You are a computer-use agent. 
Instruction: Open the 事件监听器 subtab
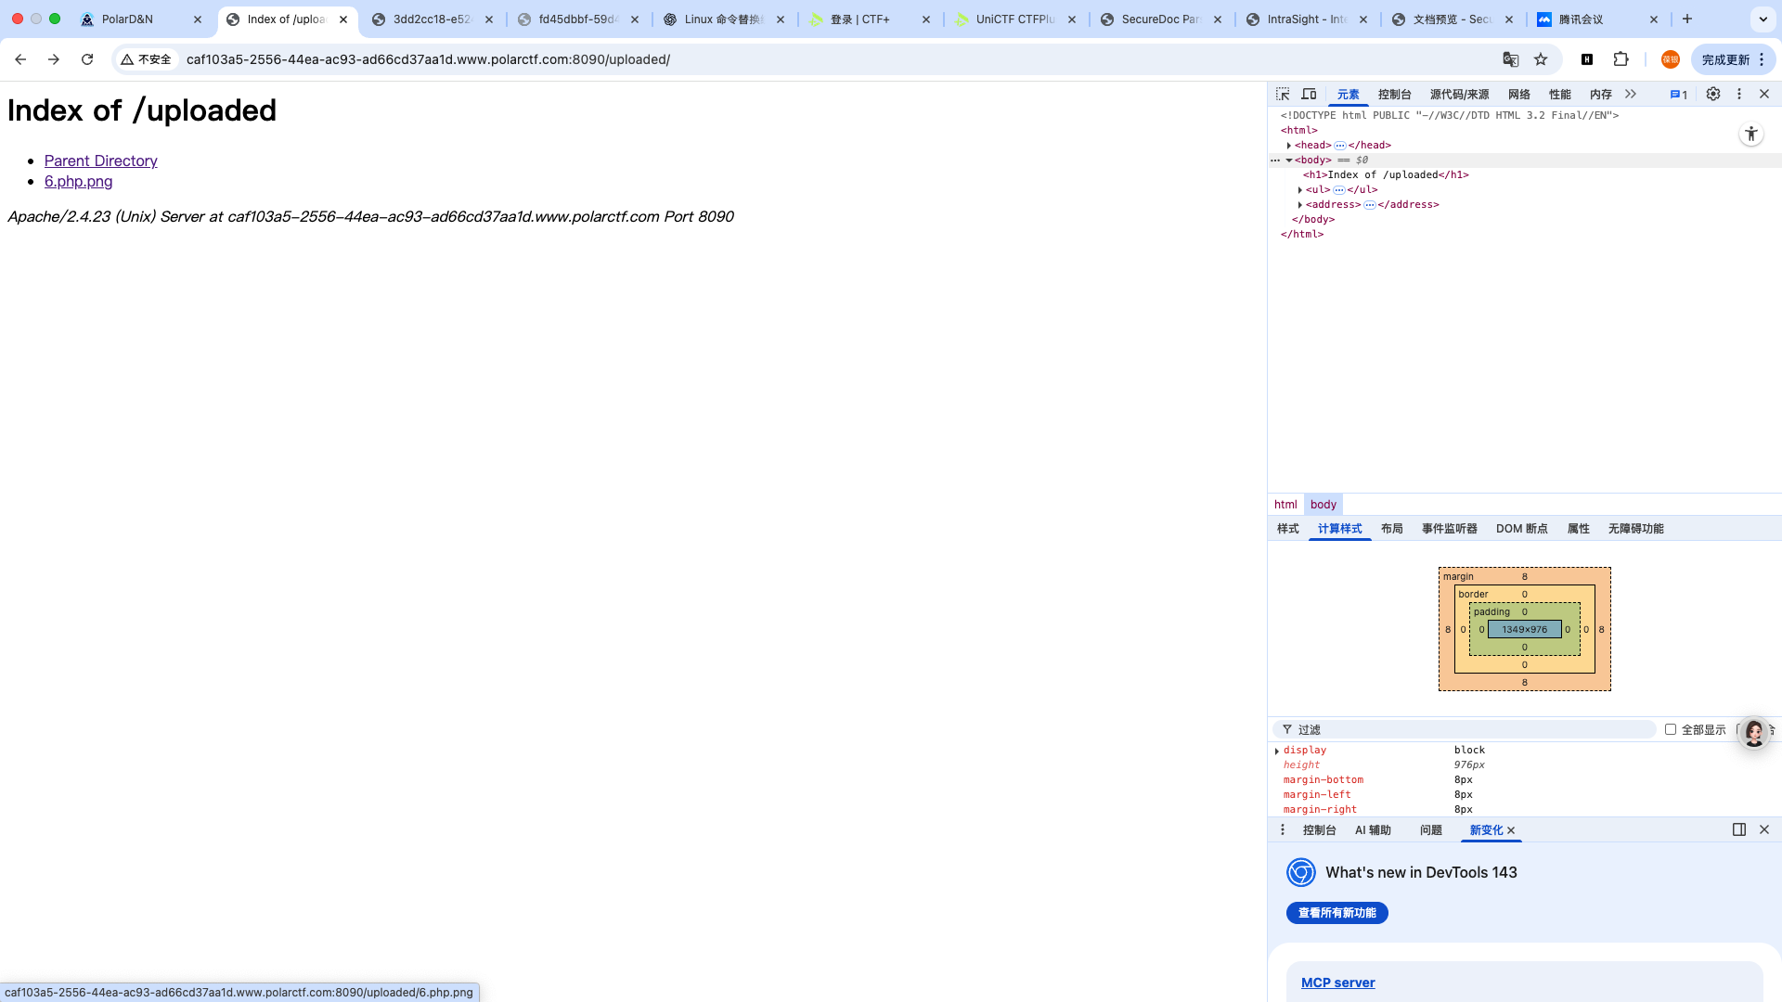1449,528
